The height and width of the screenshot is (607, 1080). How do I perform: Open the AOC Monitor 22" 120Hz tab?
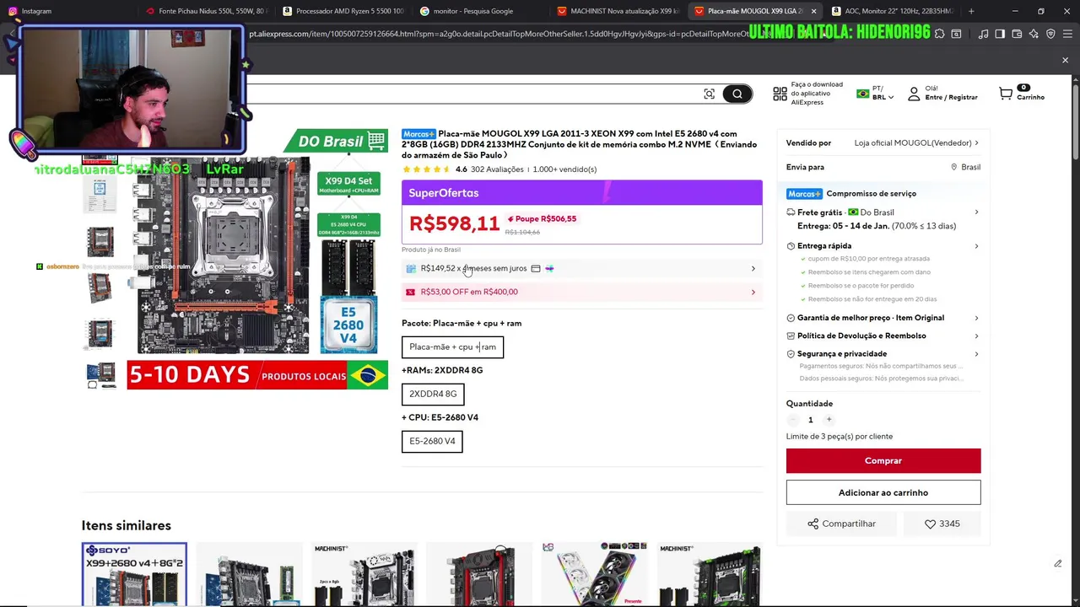pyautogui.click(x=891, y=11)
